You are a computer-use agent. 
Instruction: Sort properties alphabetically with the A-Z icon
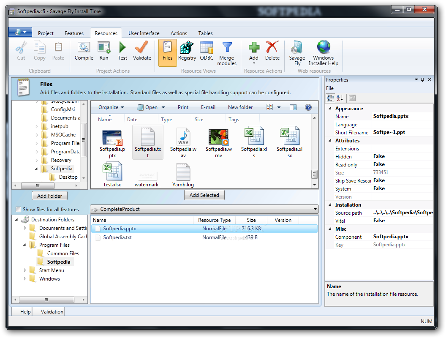click(340, 98)
